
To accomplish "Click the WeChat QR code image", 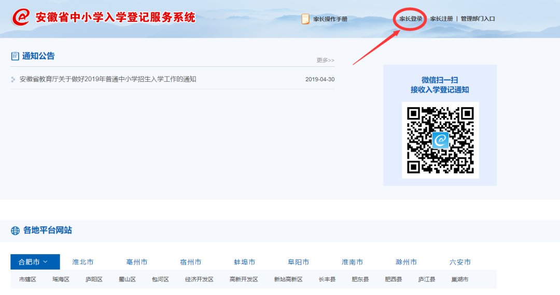I will [x=440, y=140].
